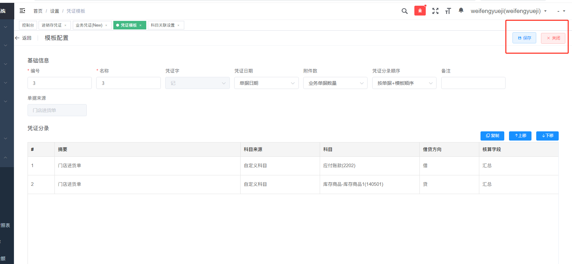
Task: Click the 关闭 close button
Action: (553, 38)
